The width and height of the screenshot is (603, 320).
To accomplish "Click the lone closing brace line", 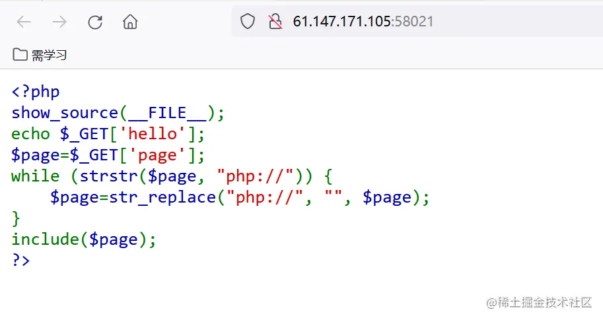I will 16,218.
